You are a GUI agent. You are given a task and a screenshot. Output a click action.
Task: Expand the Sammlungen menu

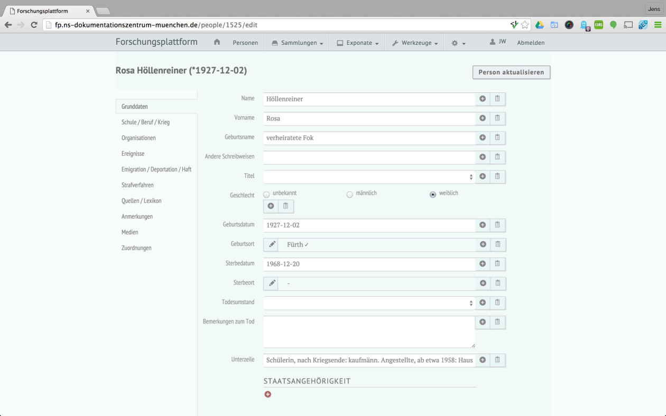(x=297, y=43)
